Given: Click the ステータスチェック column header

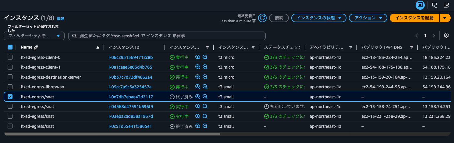Looking at the screenshot, I should [x=282, y=47].
